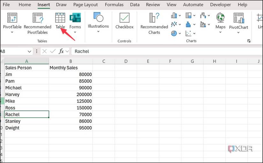The width and height of the screenshot is (263, 163).
Task: Click the formula bar cancel X
Action: [x=44, y=51]
